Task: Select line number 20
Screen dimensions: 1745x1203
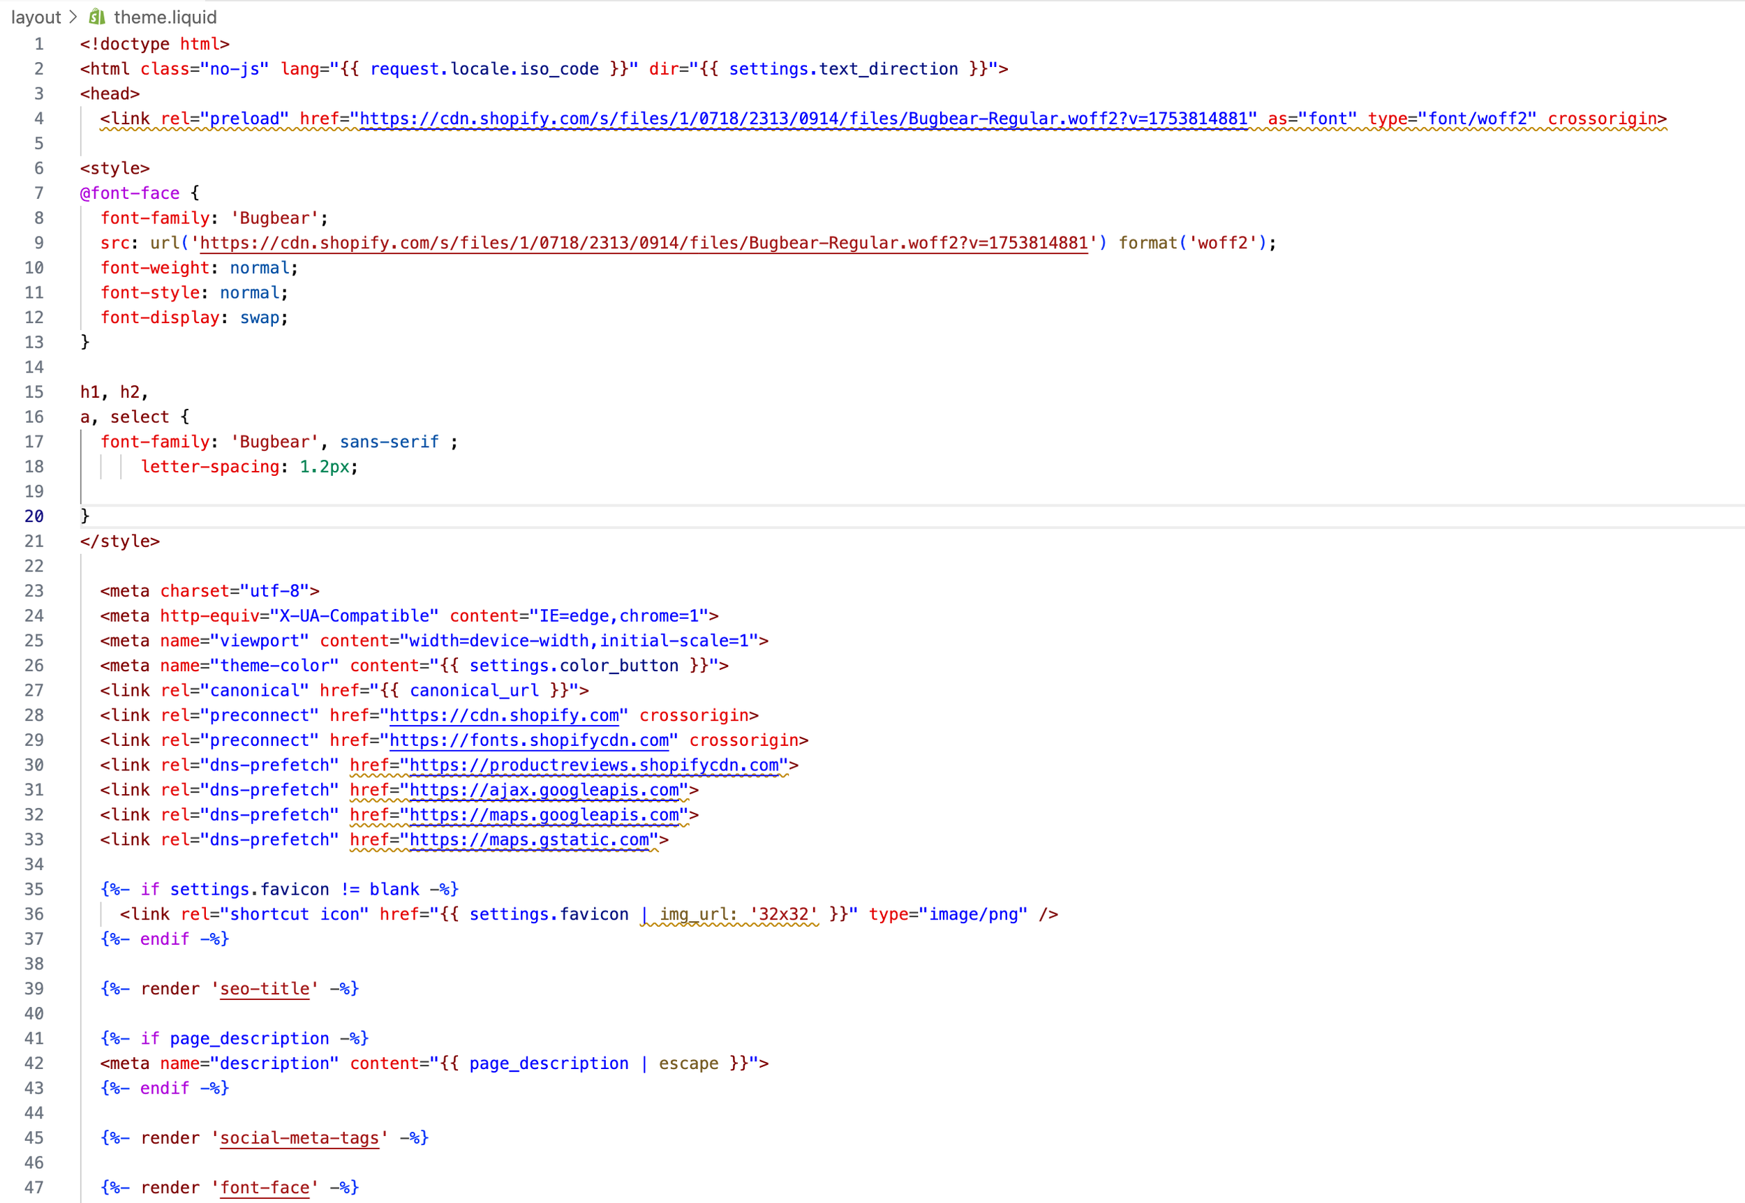Action: coord(34,516)
